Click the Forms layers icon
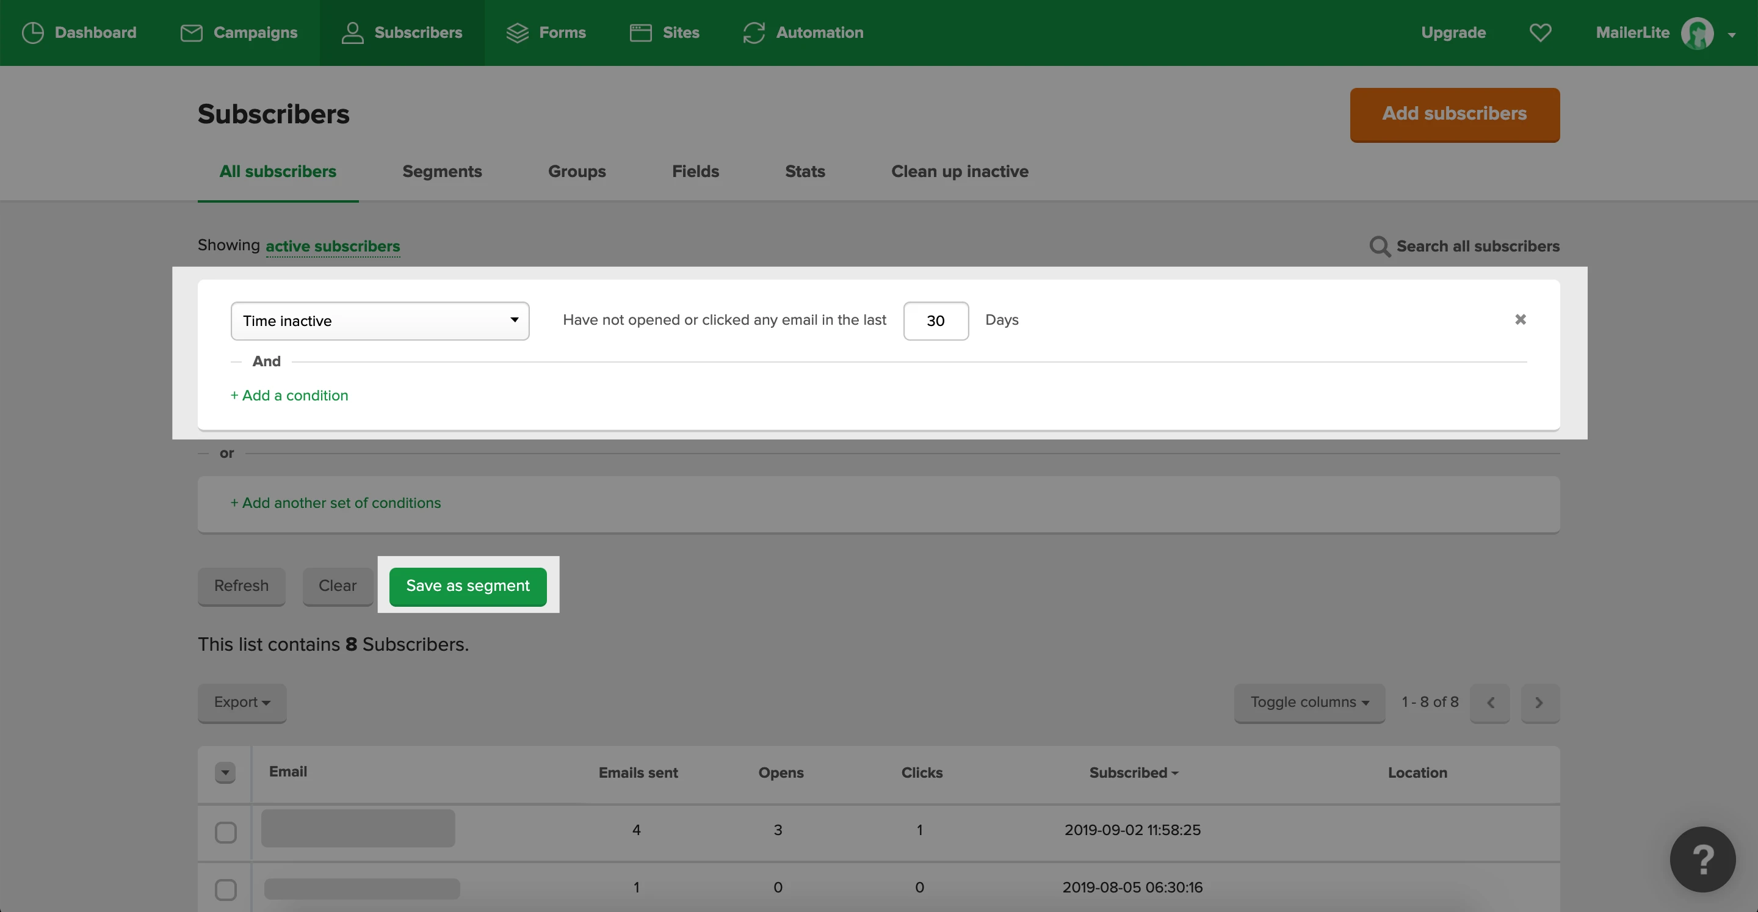Image resolution: width=1758 pixels, height=912 pixels. 517,32
